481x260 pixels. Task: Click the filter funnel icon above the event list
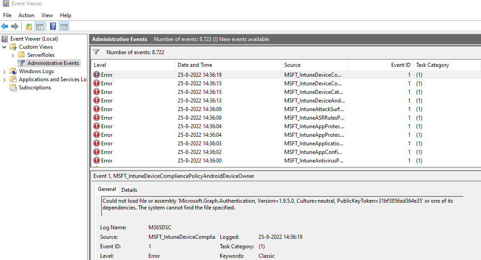click(x=96, y=51)
